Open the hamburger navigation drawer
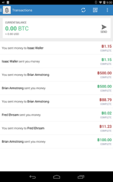This screenshot has height=182, width=113. click(1, 10)
